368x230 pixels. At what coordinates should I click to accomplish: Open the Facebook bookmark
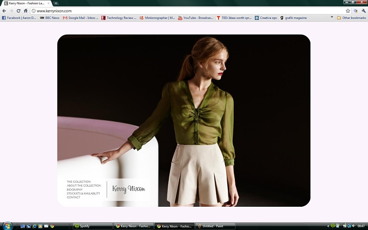19,18
